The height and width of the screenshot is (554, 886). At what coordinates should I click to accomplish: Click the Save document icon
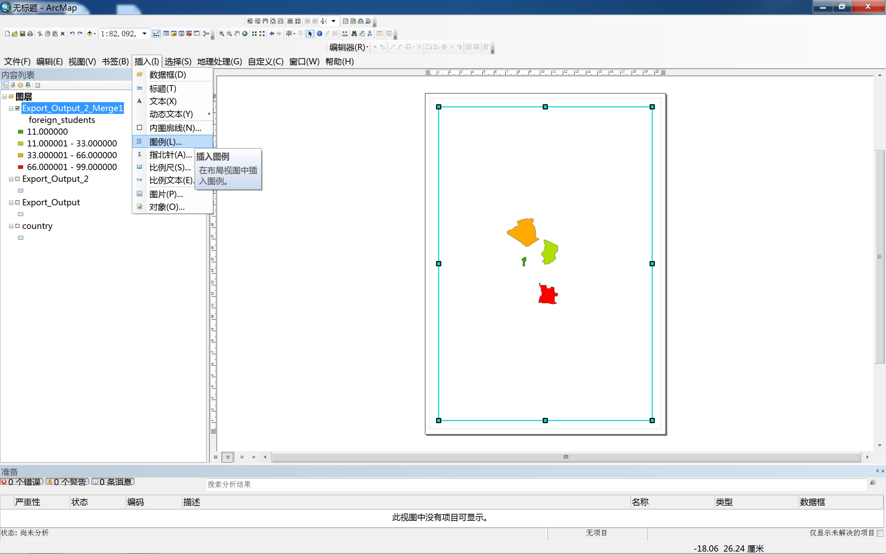pos(22,34)
